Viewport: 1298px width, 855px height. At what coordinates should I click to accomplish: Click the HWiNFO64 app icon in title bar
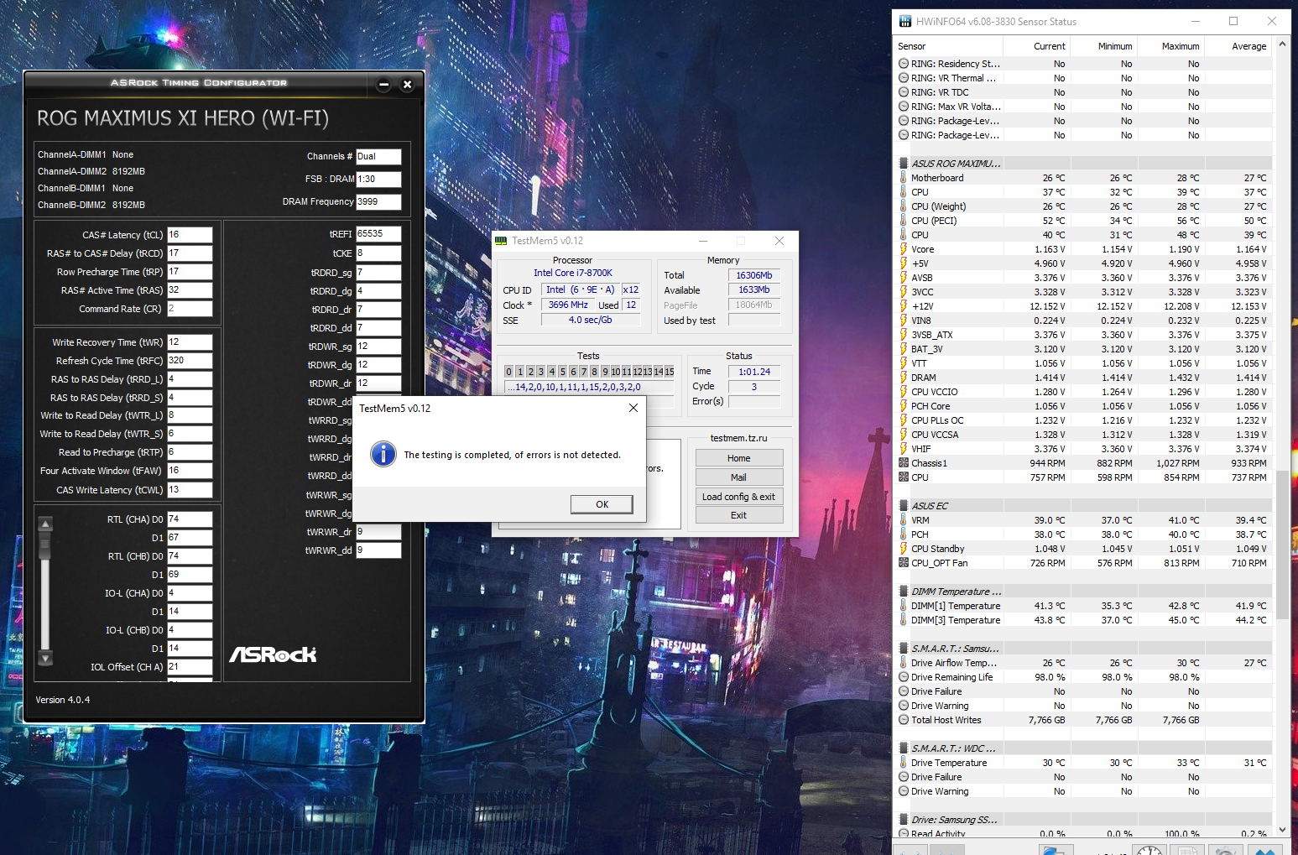click(905, 21)
